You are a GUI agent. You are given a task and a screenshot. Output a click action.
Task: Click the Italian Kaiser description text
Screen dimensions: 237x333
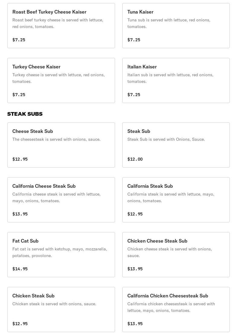tap(170, 78)
